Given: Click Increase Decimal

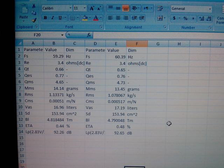Looking at the screenshot, I should 202,19.
